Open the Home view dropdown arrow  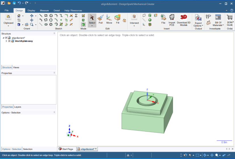pos(23,16)
